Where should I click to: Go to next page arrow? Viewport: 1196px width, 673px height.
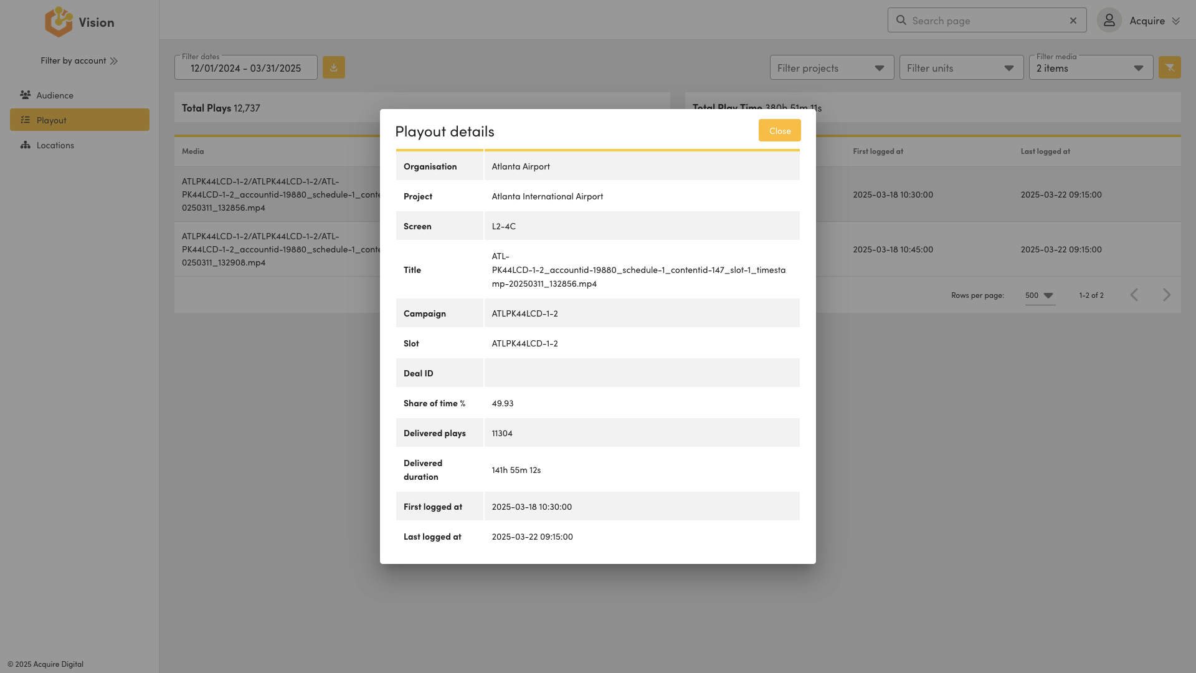[1167, 295]
